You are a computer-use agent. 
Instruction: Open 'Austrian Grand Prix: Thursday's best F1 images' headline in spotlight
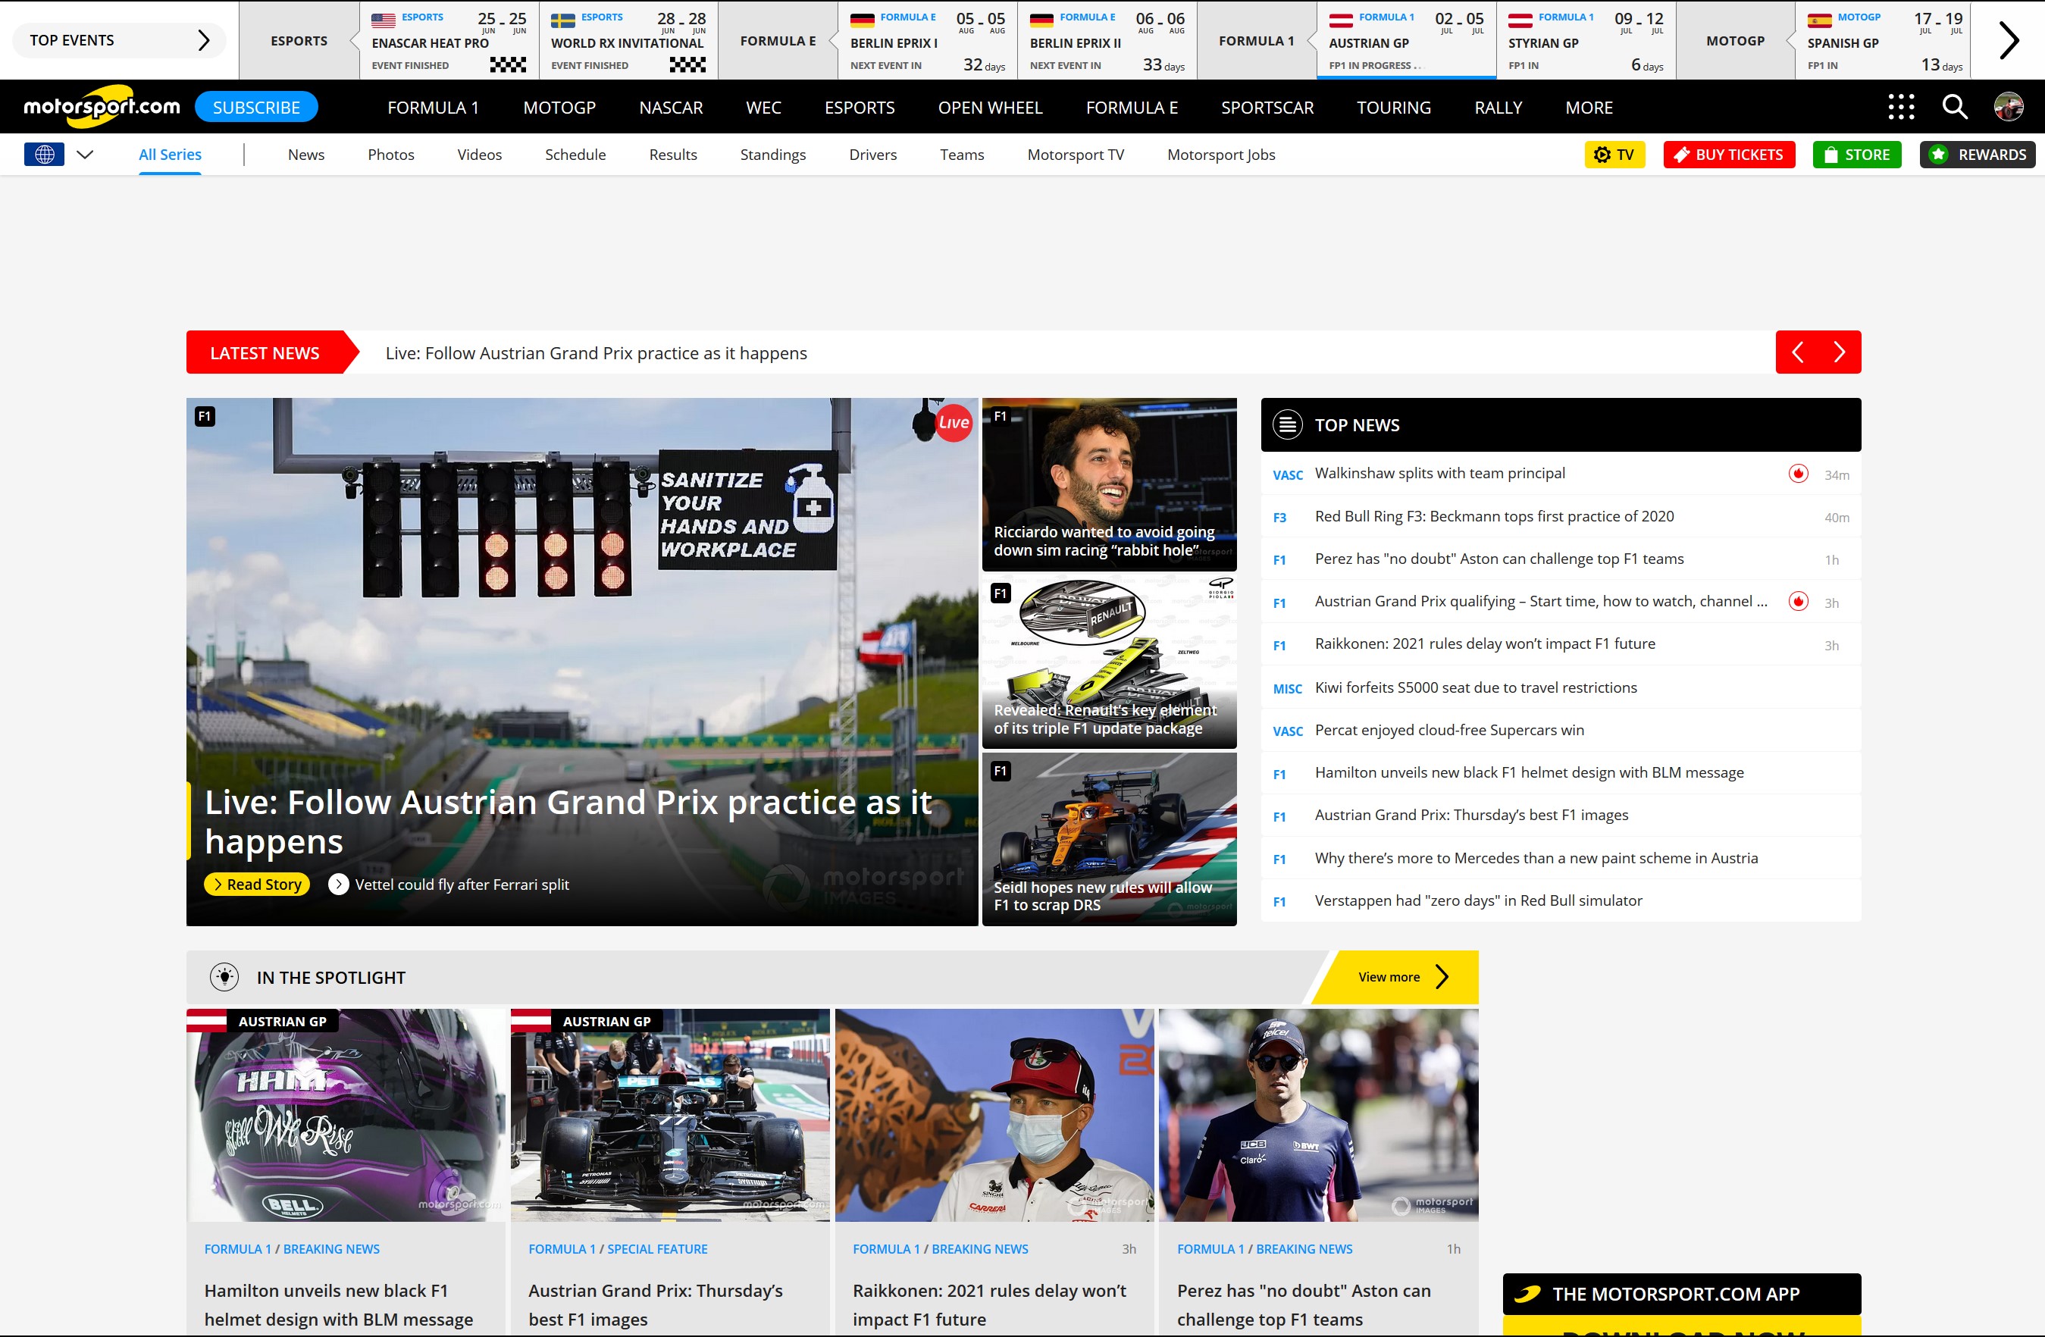(x=656, y=1304)
